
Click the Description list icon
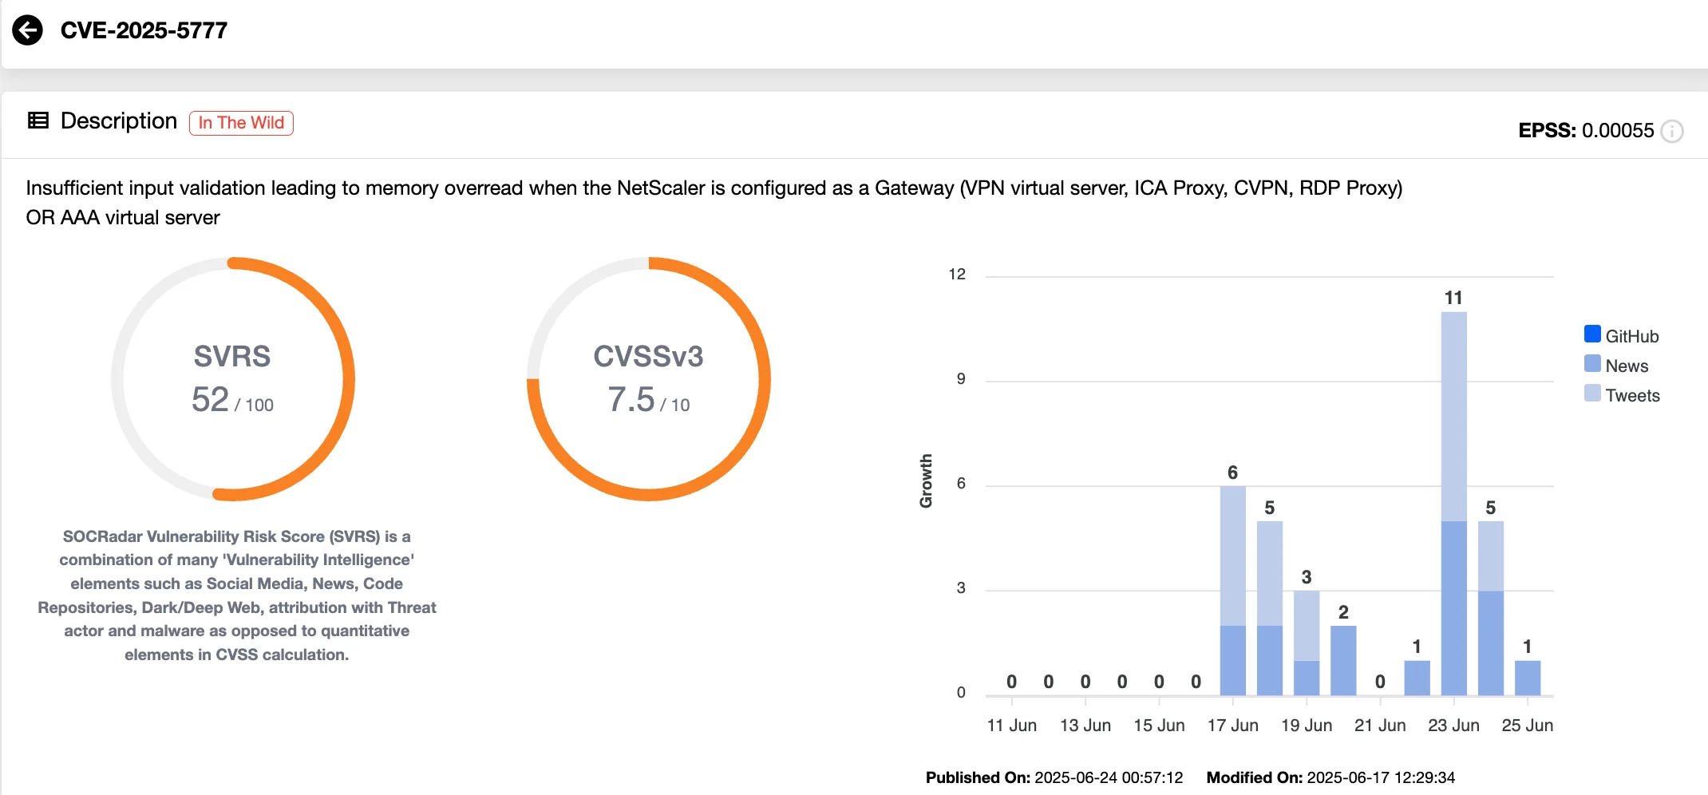point(38,121)
